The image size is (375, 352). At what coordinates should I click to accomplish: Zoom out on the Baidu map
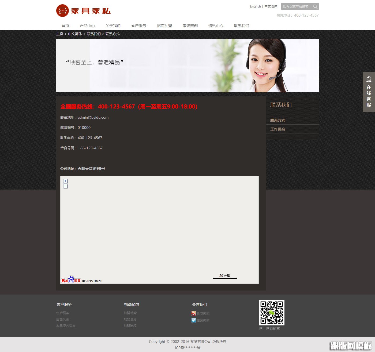[x=65, y=186]
